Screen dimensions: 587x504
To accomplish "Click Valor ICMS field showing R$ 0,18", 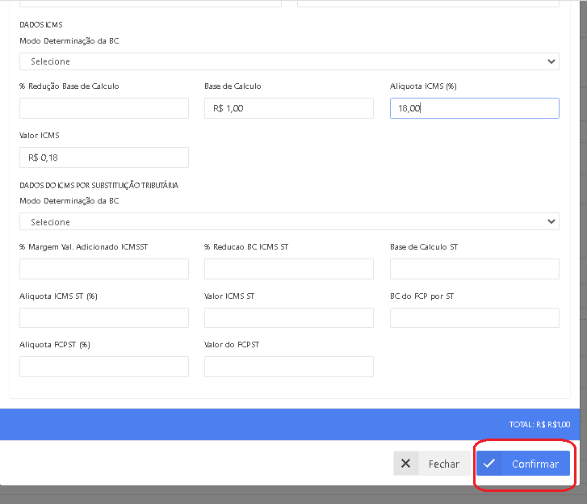I will [103, 157].
